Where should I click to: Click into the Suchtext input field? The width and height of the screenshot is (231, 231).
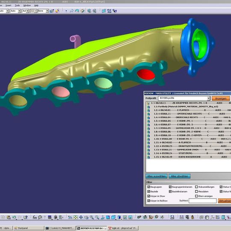pyautogui.click(x=203, y=201)
